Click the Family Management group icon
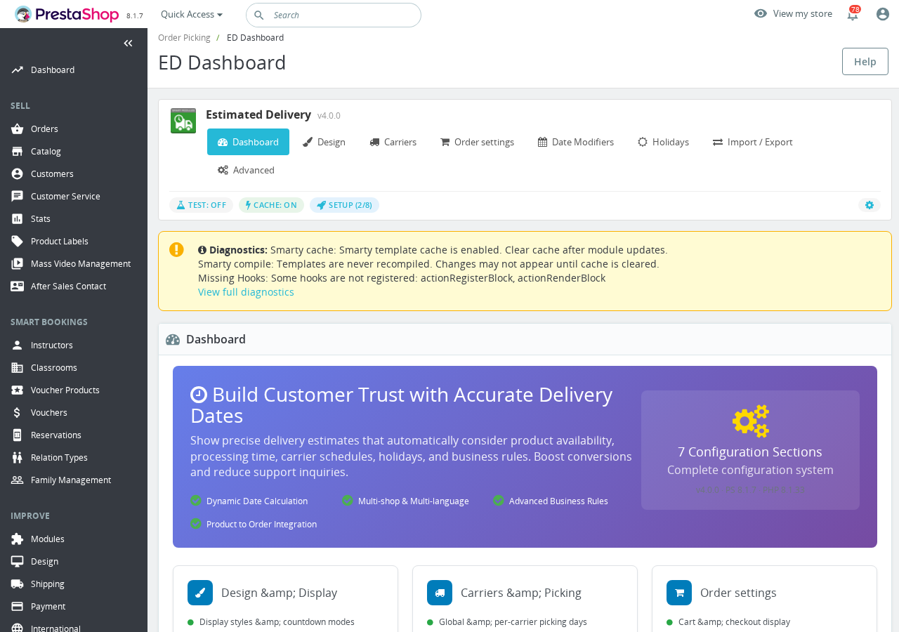This screenshot has height=632, width=899. click(18, 480)
